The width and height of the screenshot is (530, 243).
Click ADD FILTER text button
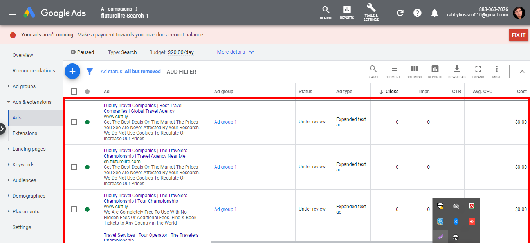181,72
